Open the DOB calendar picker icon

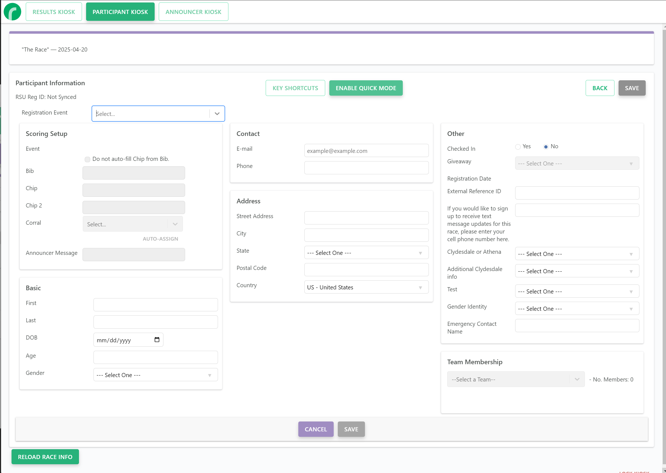[157, 340]
